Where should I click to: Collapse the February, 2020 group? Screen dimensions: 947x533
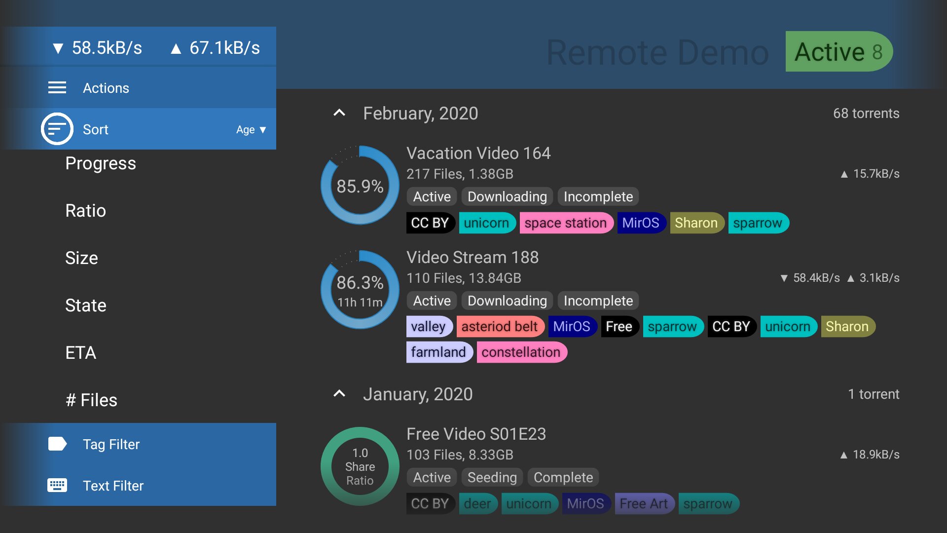(339, 113)
